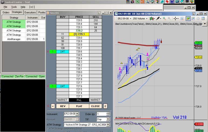Image resolution: width=208 pixels, height=132 pixels.
Task: Switch to the Orders tab
Action: (6, 12)
